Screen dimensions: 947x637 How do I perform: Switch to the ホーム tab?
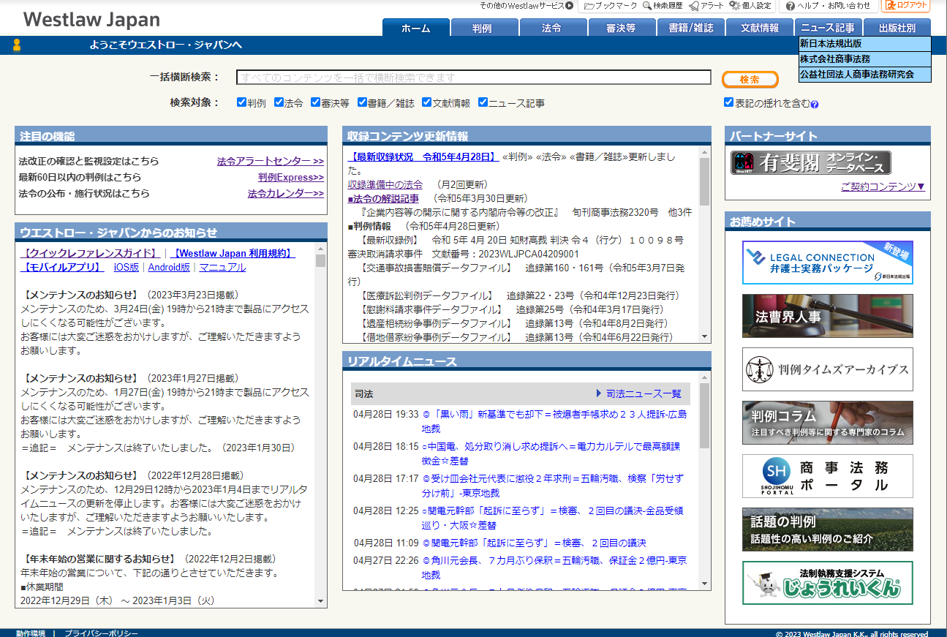(x=416, y=28)
